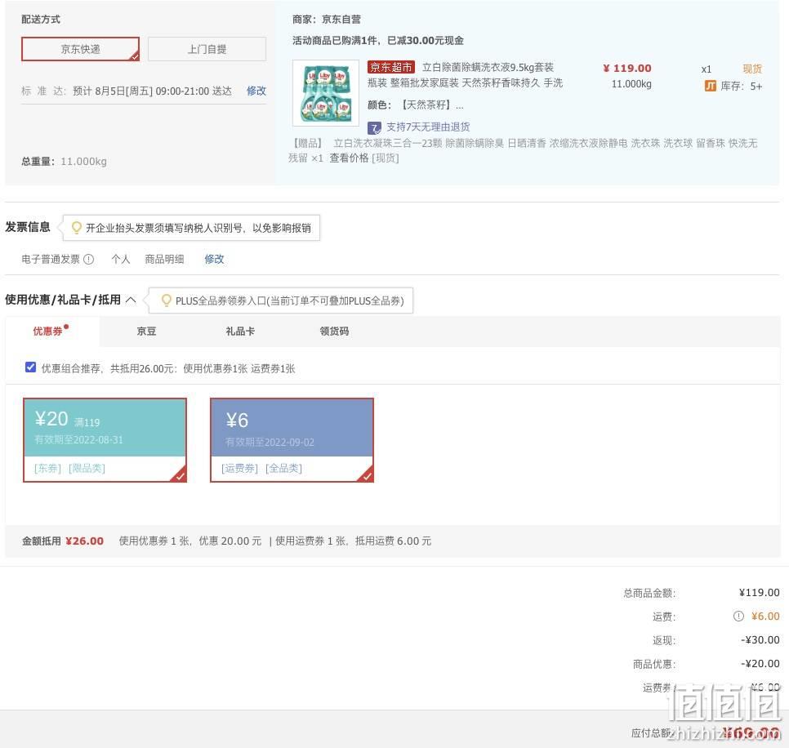
Task: Click the orange JD stock icon
Action: (710, 86)
